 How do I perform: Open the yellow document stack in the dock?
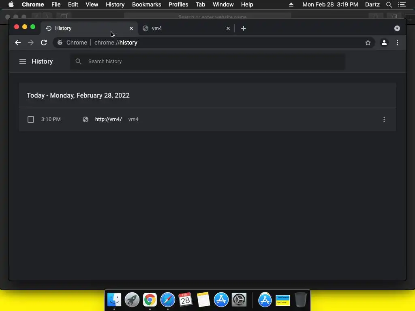(x=282, y=300)
